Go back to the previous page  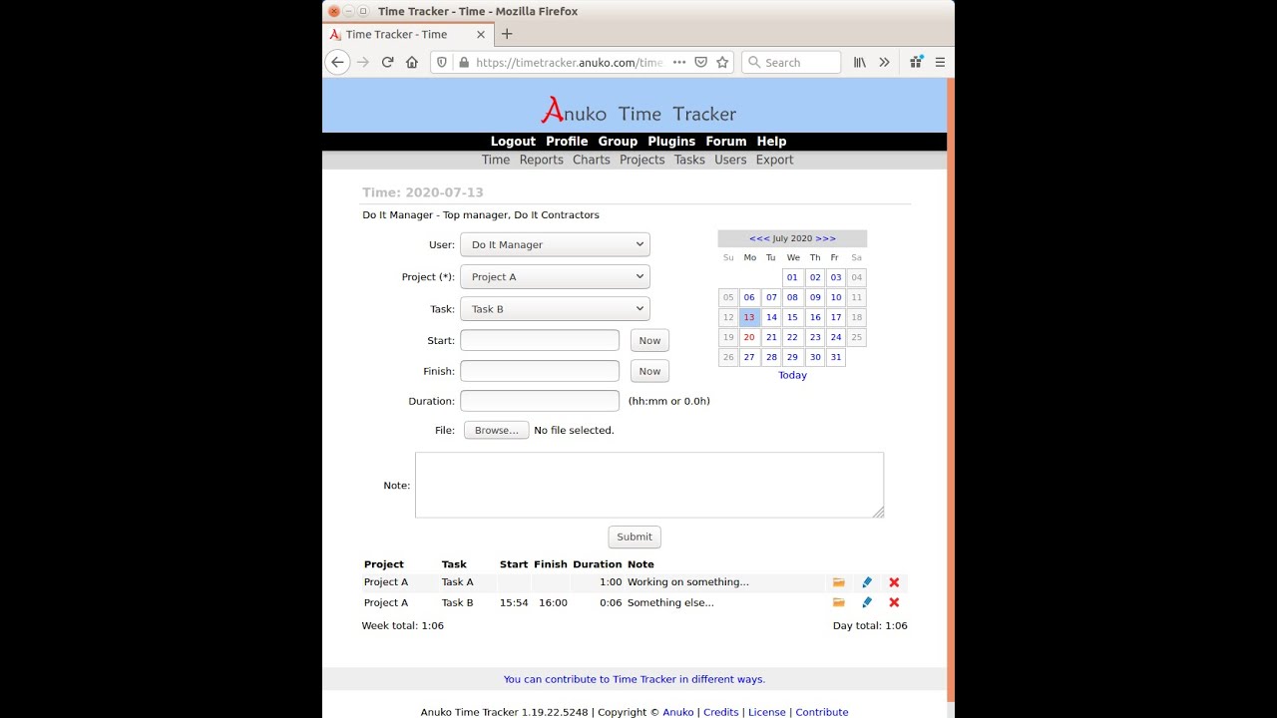337,62
